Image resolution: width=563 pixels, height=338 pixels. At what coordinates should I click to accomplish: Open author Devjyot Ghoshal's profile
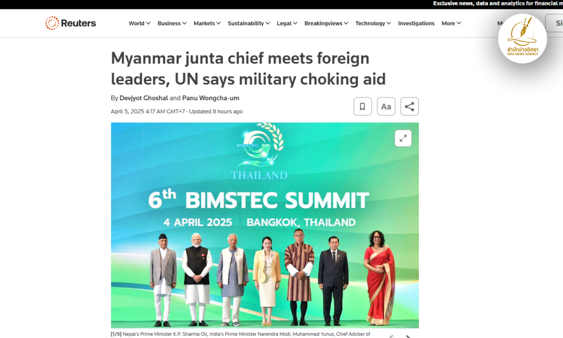pos(144,98)
